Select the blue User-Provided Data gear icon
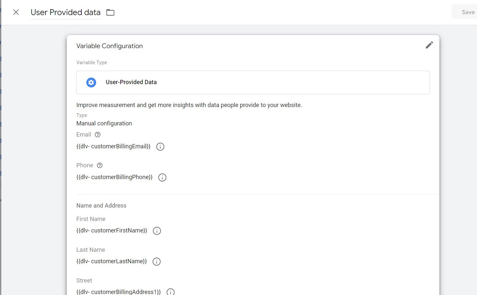 [91, 82]
